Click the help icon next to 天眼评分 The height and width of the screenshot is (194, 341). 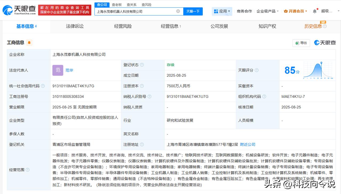pos(257,70)
